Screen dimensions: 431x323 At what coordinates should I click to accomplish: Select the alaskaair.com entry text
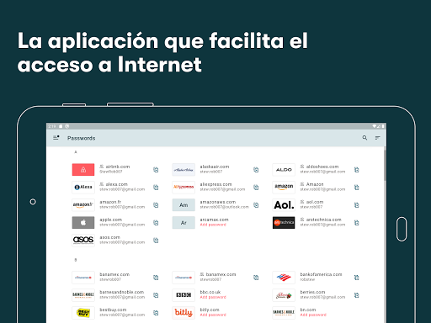[215, 169]
